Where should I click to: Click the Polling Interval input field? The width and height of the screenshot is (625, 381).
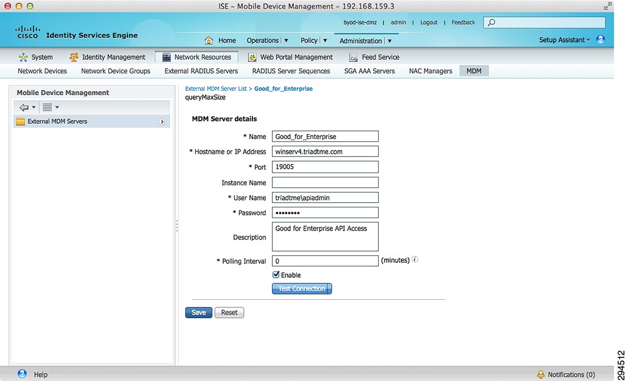(x=325, y=261)
